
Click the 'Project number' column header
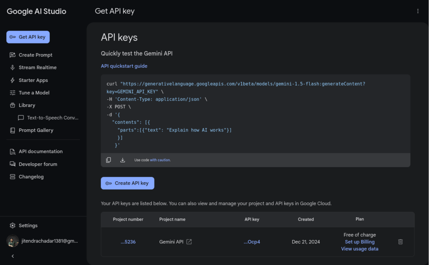point(128,219)
